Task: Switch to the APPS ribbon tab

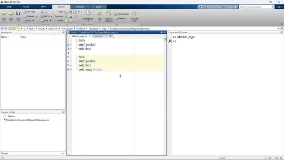Action: pyautogui.click(x=43, y=7)
